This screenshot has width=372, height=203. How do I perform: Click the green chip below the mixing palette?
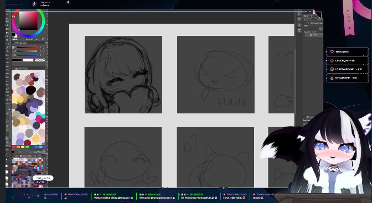[x=27, y=147]
